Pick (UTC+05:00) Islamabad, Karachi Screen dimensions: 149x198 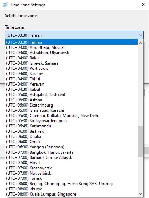tap(71, 110)
